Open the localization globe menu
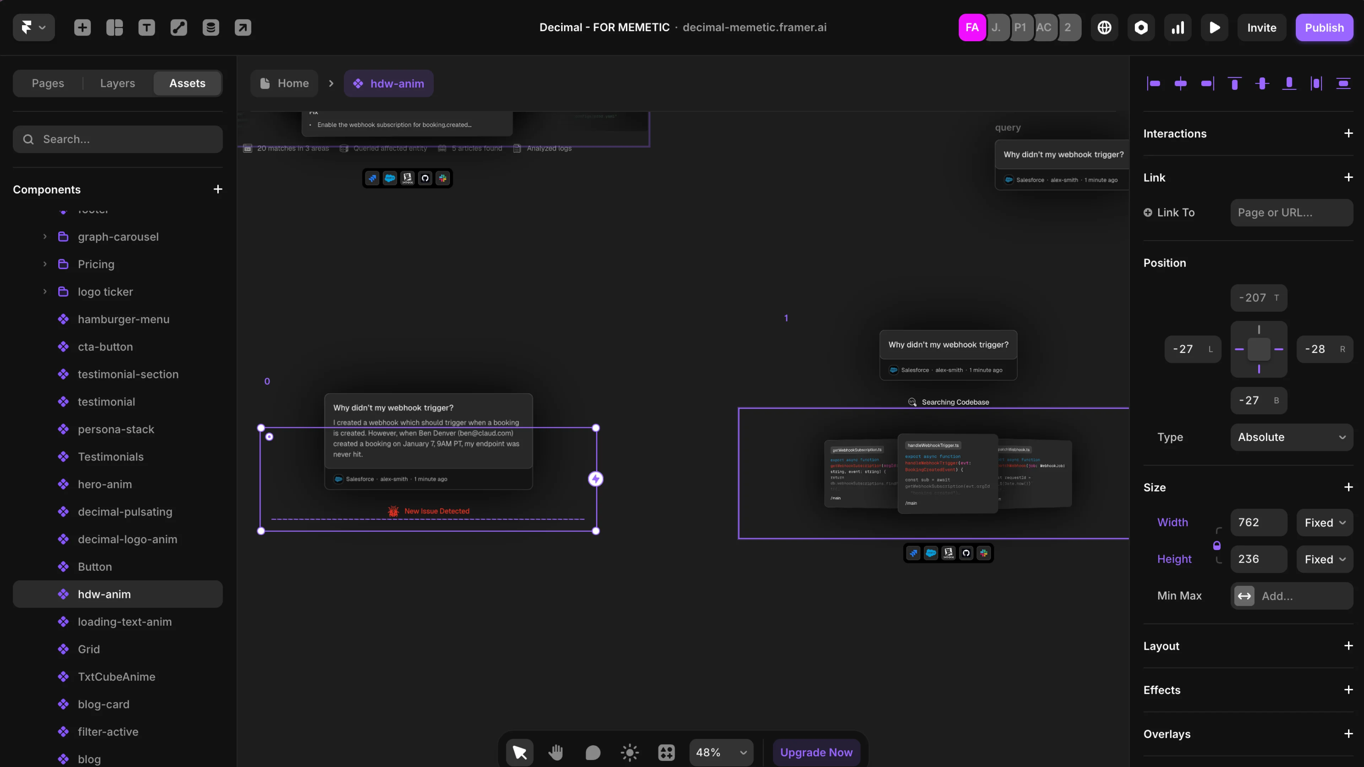The image size is (1364, 767). (1105, 27)
